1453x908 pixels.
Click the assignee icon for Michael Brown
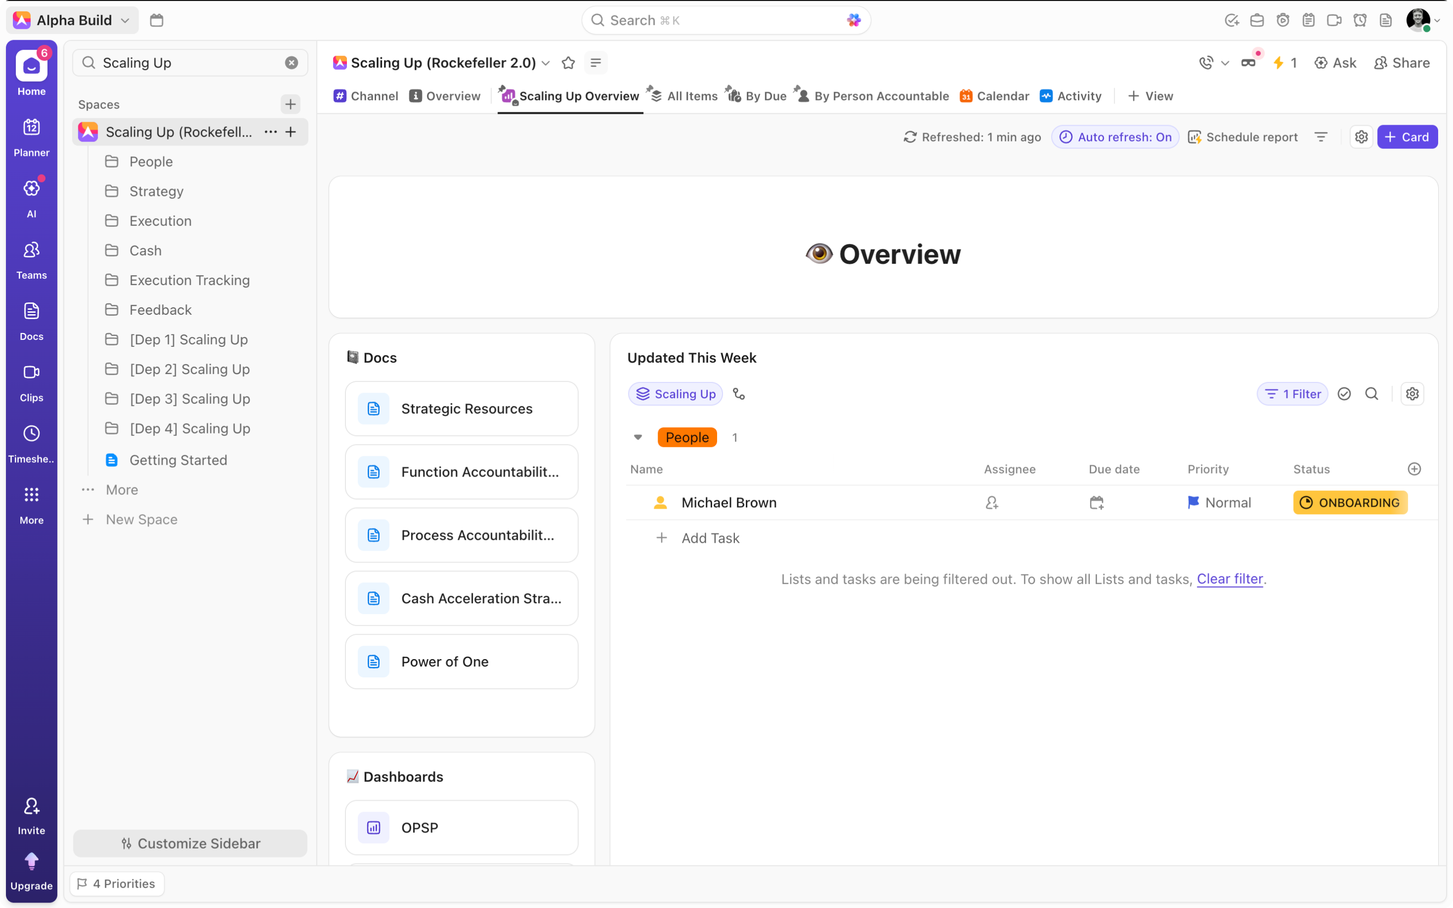(x=991, y=503)
